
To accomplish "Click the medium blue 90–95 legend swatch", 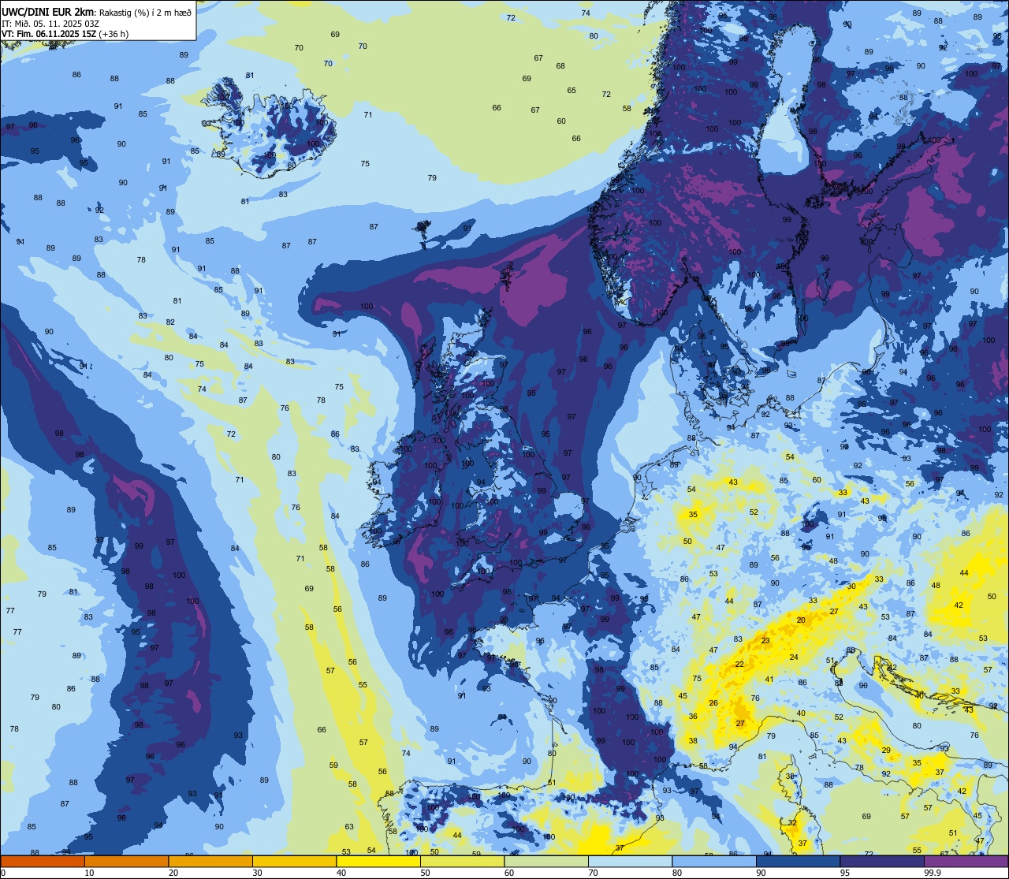I will [x=799, y=861].
